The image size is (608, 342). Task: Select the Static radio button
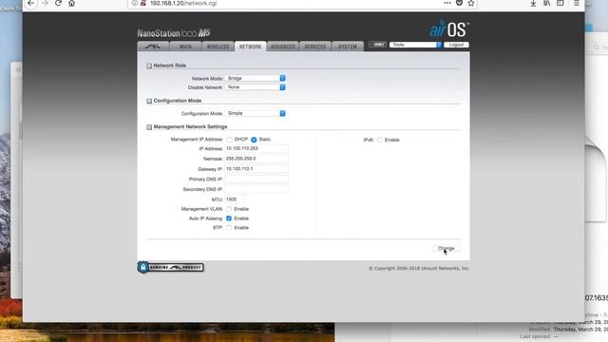[x=254, y=140]
